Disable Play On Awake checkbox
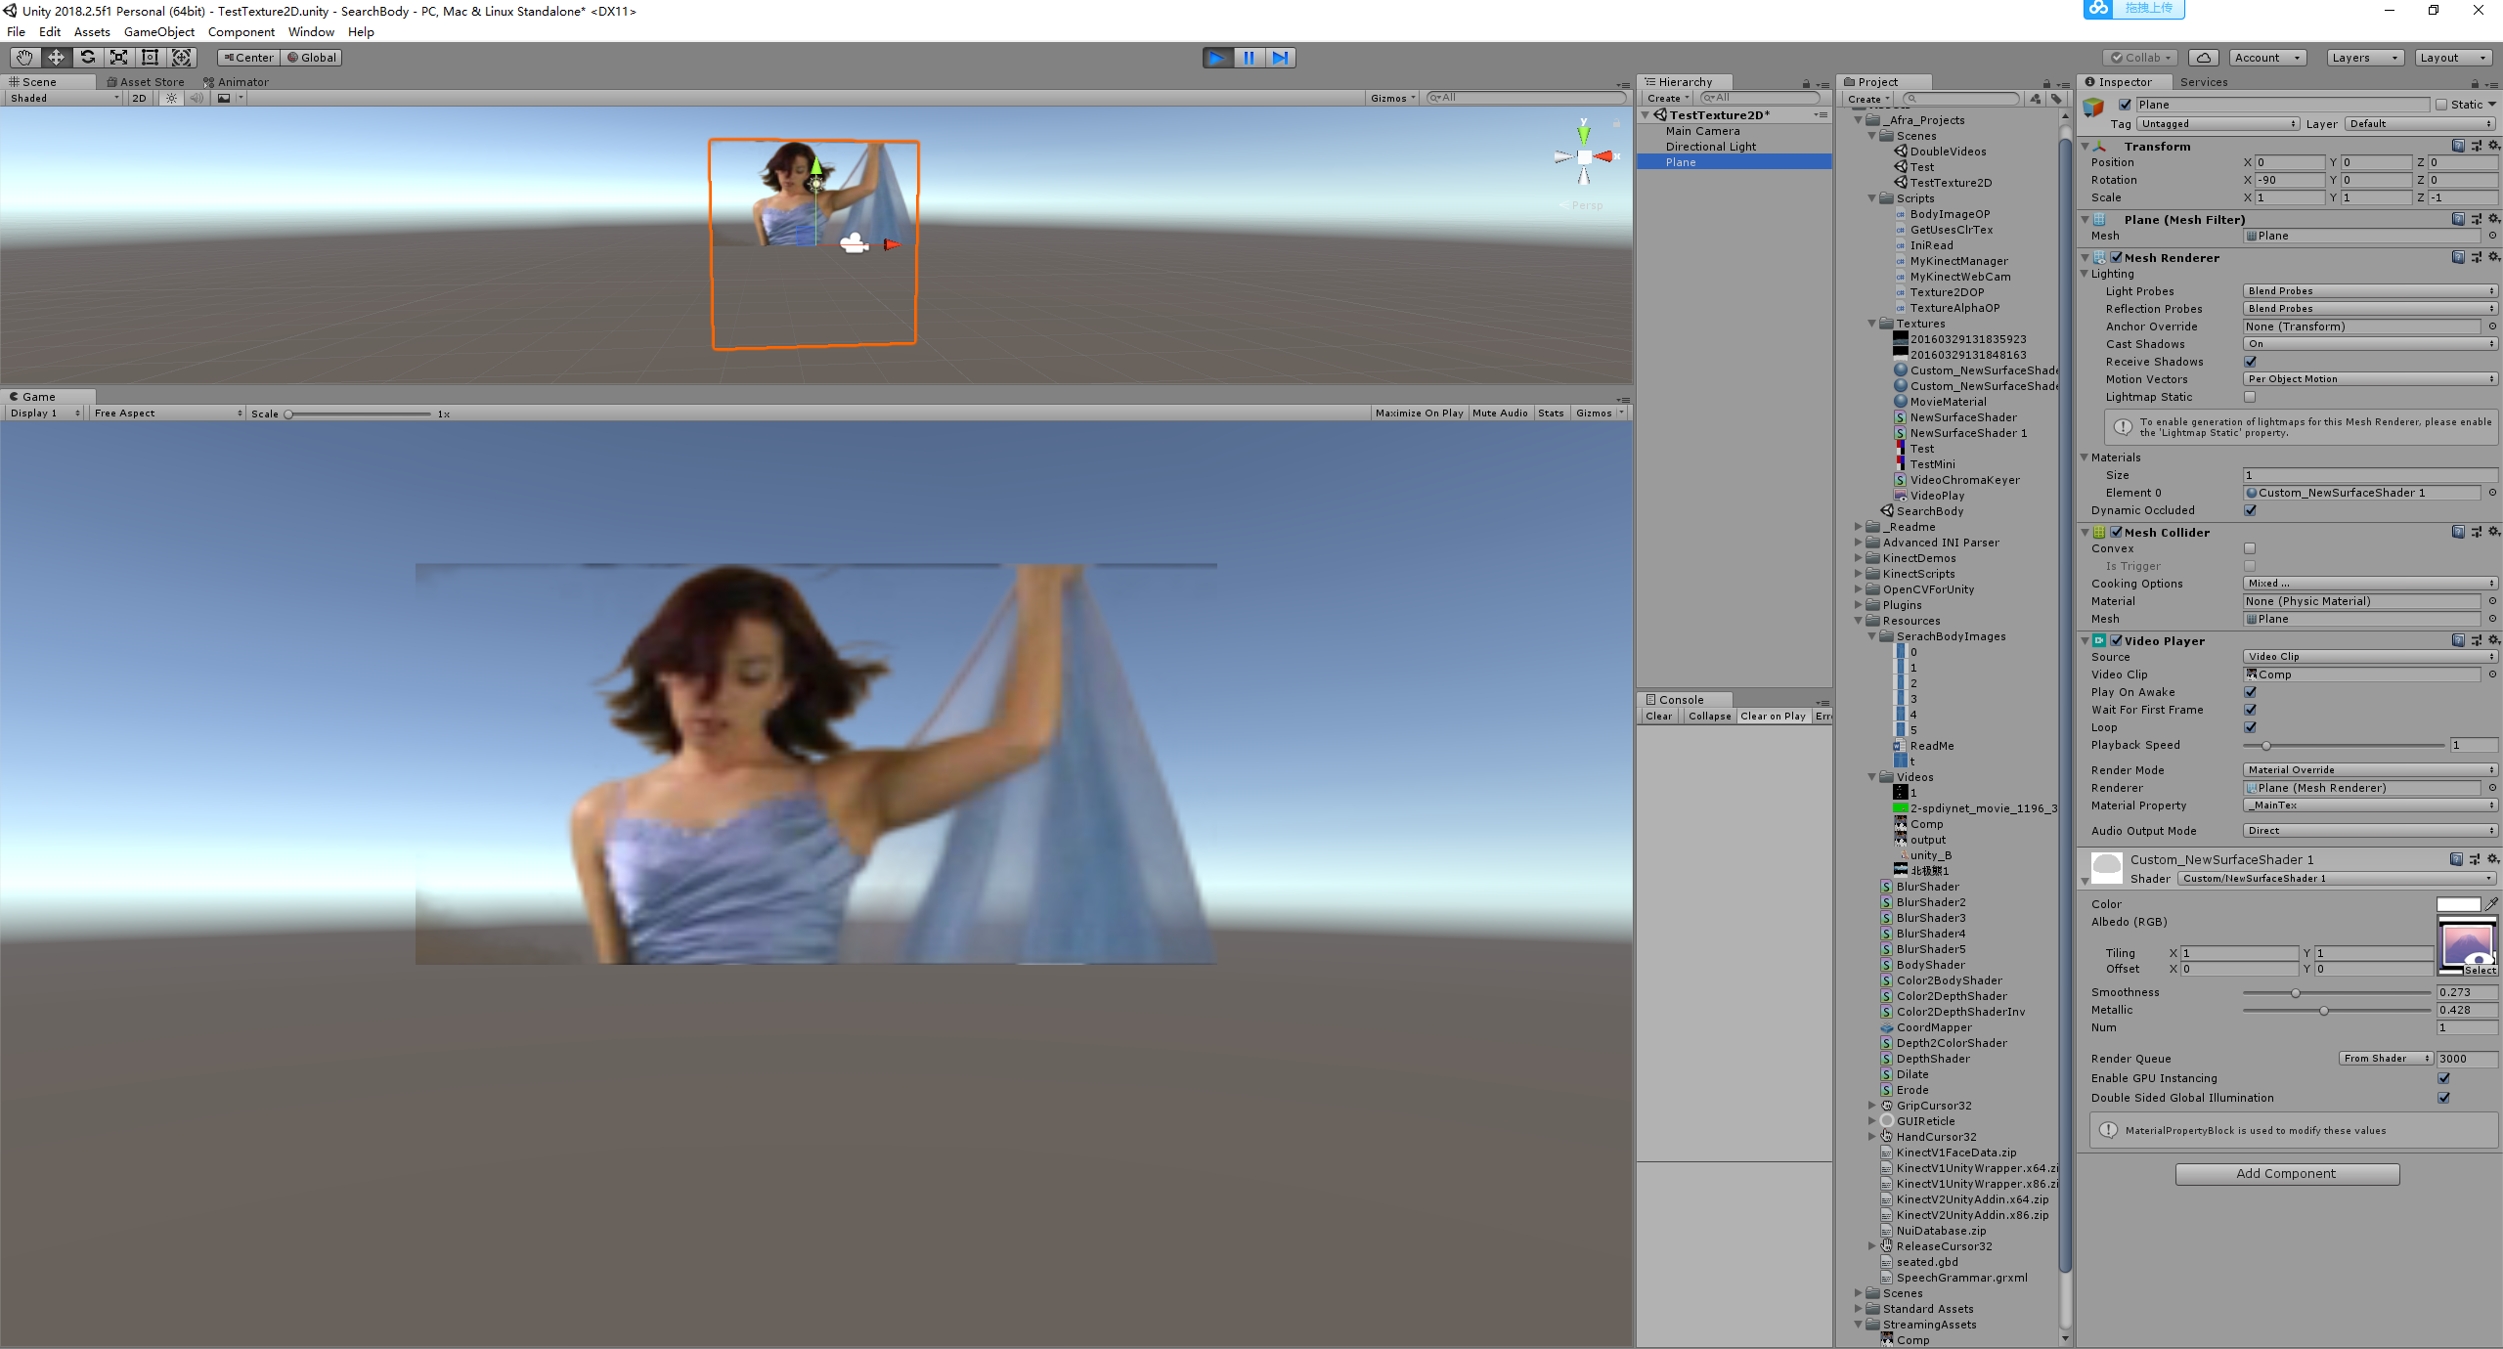The width and height of the screenshot is (2503, 1349). 2250,692
